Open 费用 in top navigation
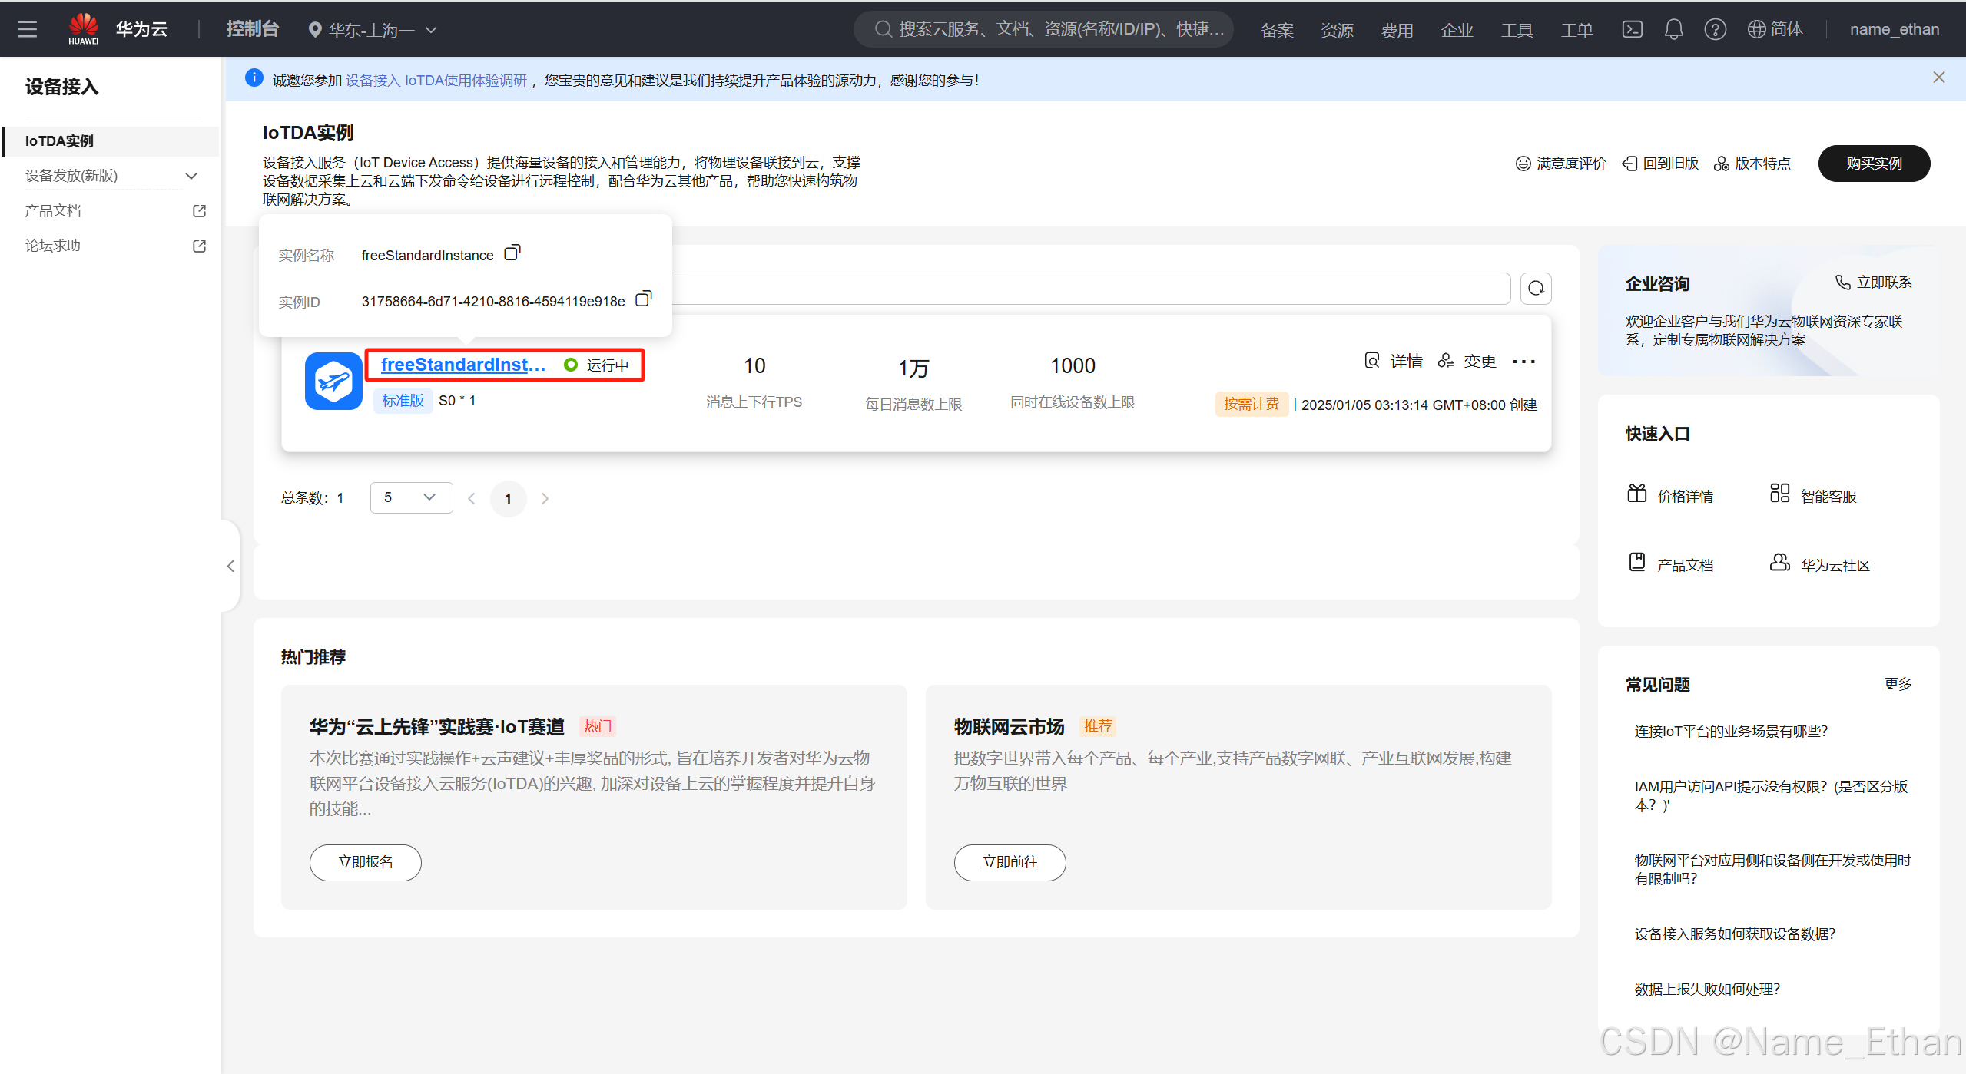This screenshot has height=1074, width=1966. (x=1397, y=30)
